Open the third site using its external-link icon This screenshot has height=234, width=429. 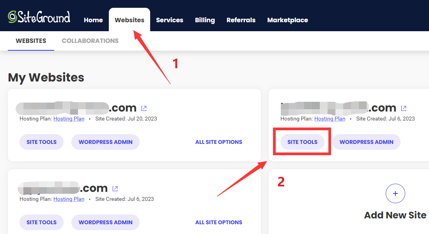point(115,188)
